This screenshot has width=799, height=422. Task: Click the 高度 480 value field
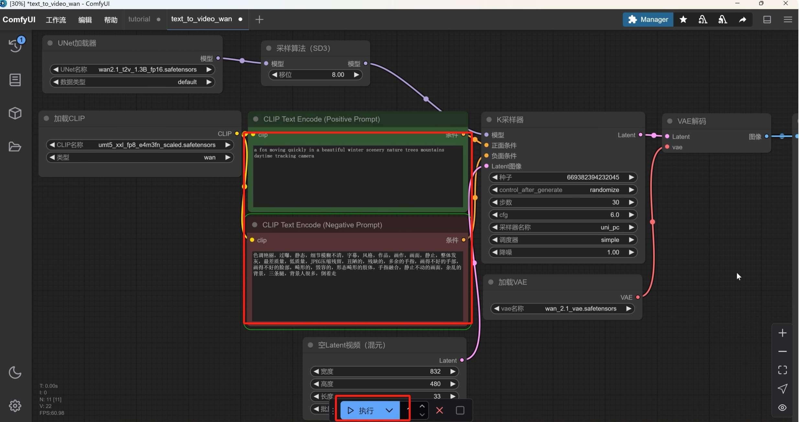[384, 384]
